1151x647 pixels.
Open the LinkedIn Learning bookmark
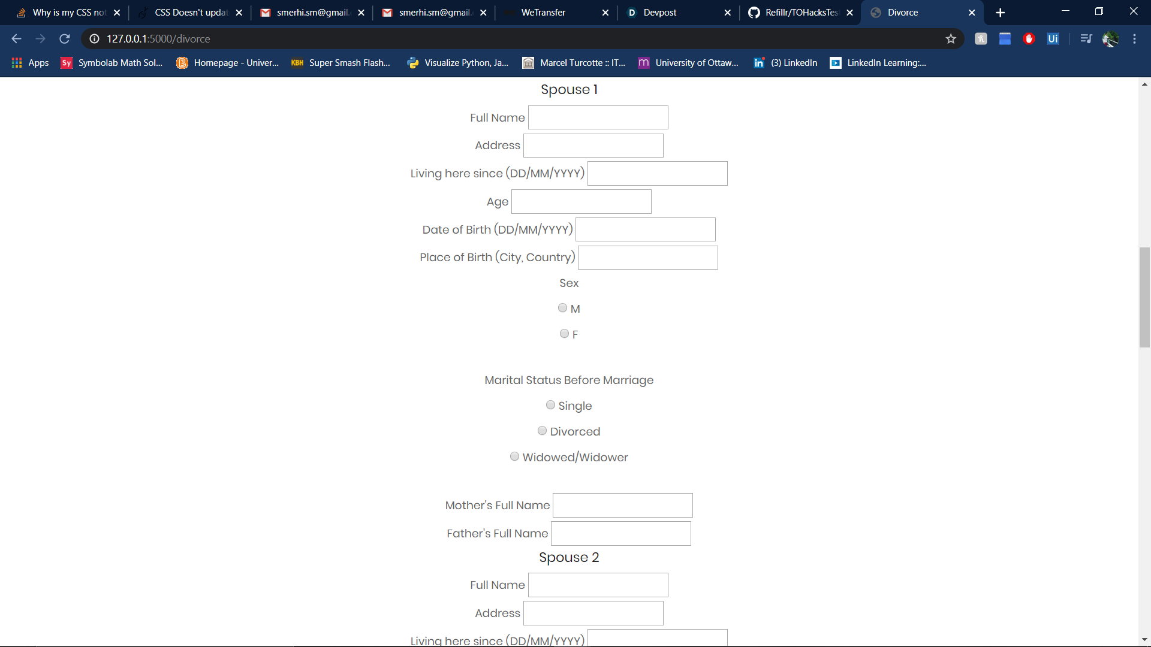click(x=878, y=63)
